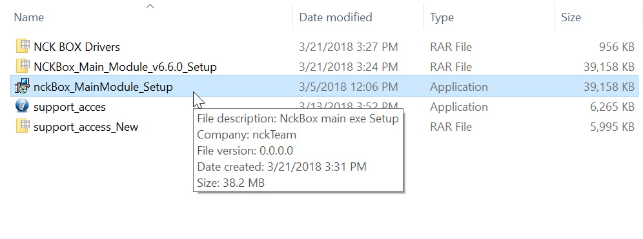Select NCKBox_Main_Module_v6.6.0_Setup file name
The width and height of the screenshot is (643, 239).
[x=125, y=67]
